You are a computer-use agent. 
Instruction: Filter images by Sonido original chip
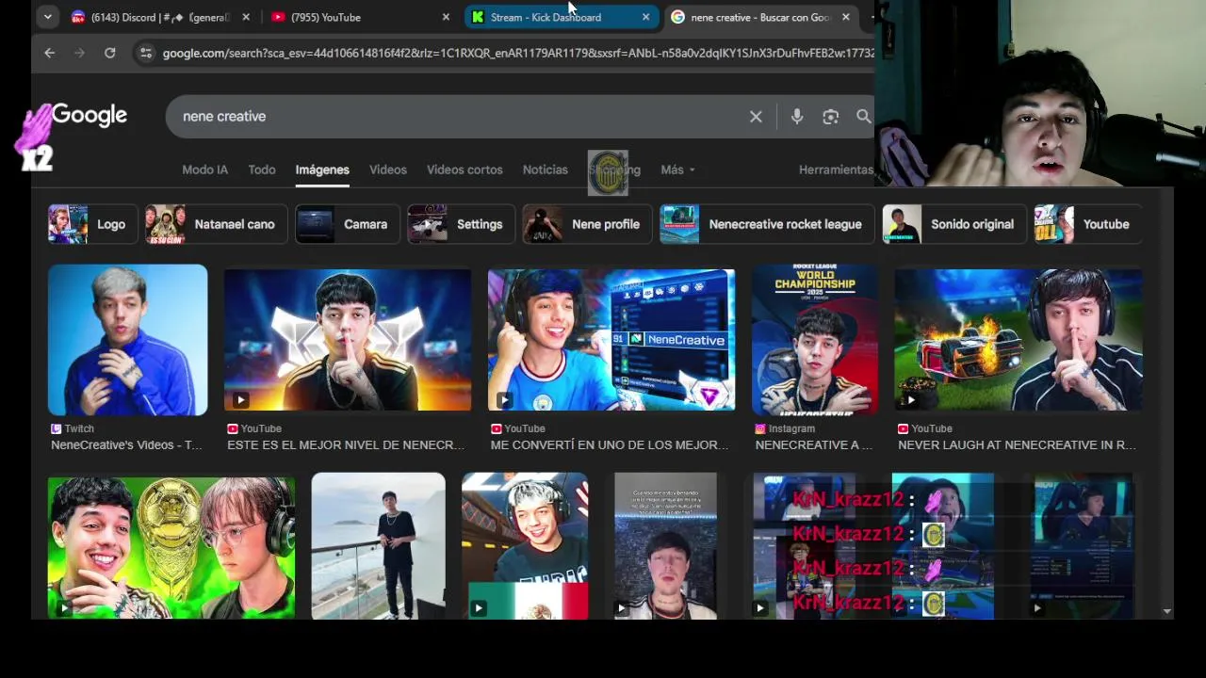(x=954, y=224)
